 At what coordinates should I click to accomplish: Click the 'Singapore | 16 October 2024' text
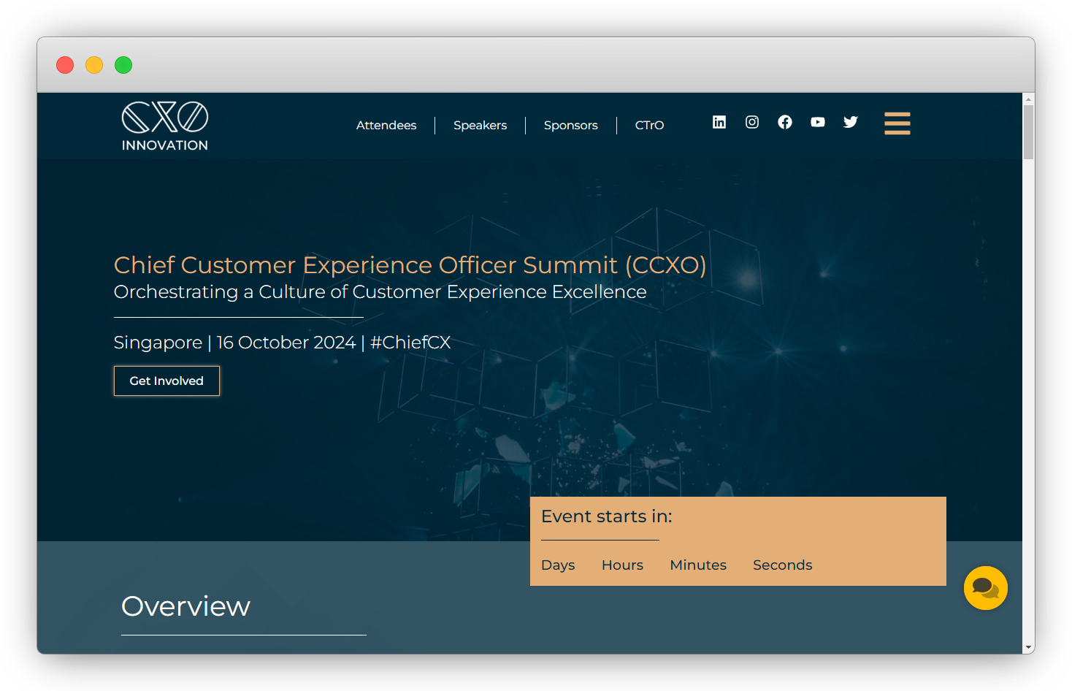[235, 343]
